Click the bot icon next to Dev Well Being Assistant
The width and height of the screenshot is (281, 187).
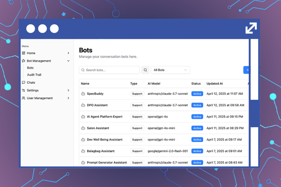click(83, 140)
